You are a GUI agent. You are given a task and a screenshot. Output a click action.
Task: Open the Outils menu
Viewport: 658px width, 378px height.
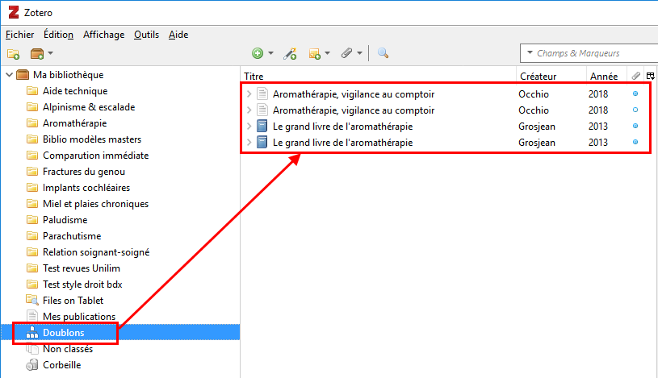[146, 35]
